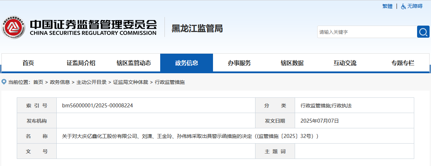Go to 证监局文种体裁 in the breadcrumb
Screen dimensions: 431x166
click(x=131, y=82)
